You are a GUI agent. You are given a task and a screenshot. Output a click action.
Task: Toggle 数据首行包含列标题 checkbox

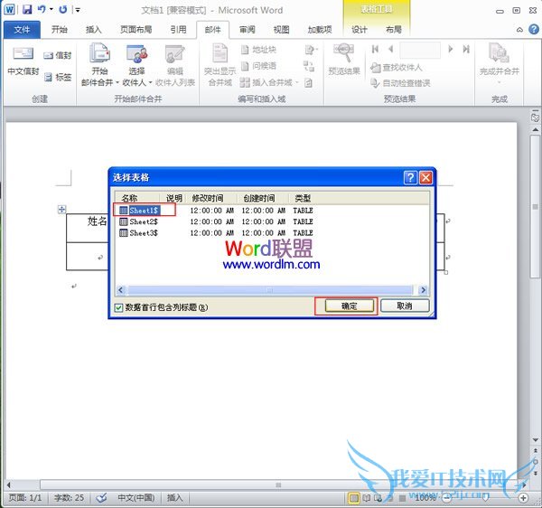click(118, 307)
